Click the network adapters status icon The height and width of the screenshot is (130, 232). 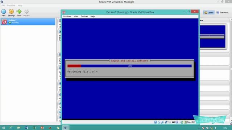166,122
